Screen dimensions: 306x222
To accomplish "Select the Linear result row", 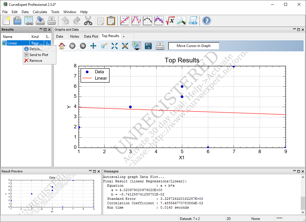I will tap(26, 43).
